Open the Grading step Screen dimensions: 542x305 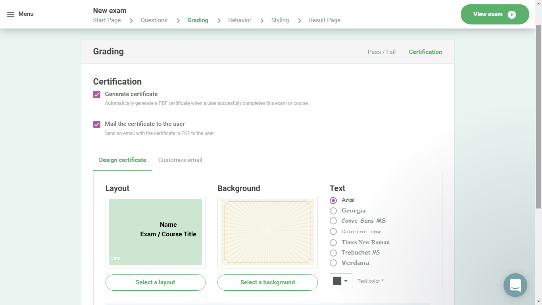point(198,20)
